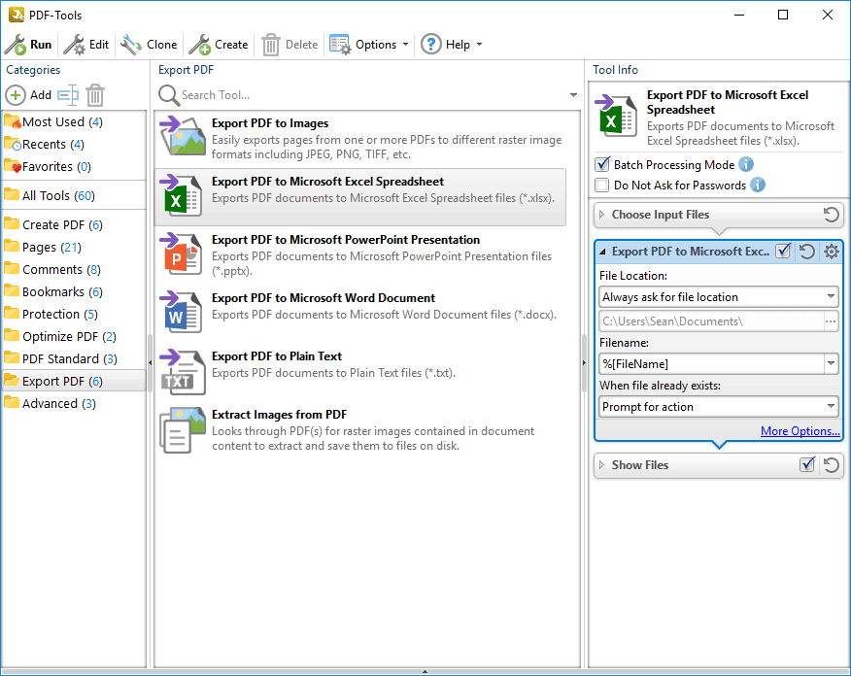Click 'Extract Images from PDF' title
851x676 pixels.
click(279, 415)
